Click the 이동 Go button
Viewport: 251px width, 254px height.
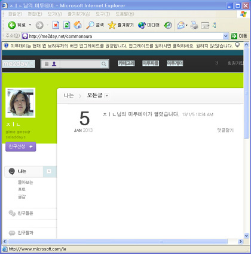click(x=239, y=36)
